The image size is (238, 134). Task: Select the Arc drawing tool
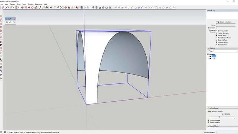click(x=11, y=7)
